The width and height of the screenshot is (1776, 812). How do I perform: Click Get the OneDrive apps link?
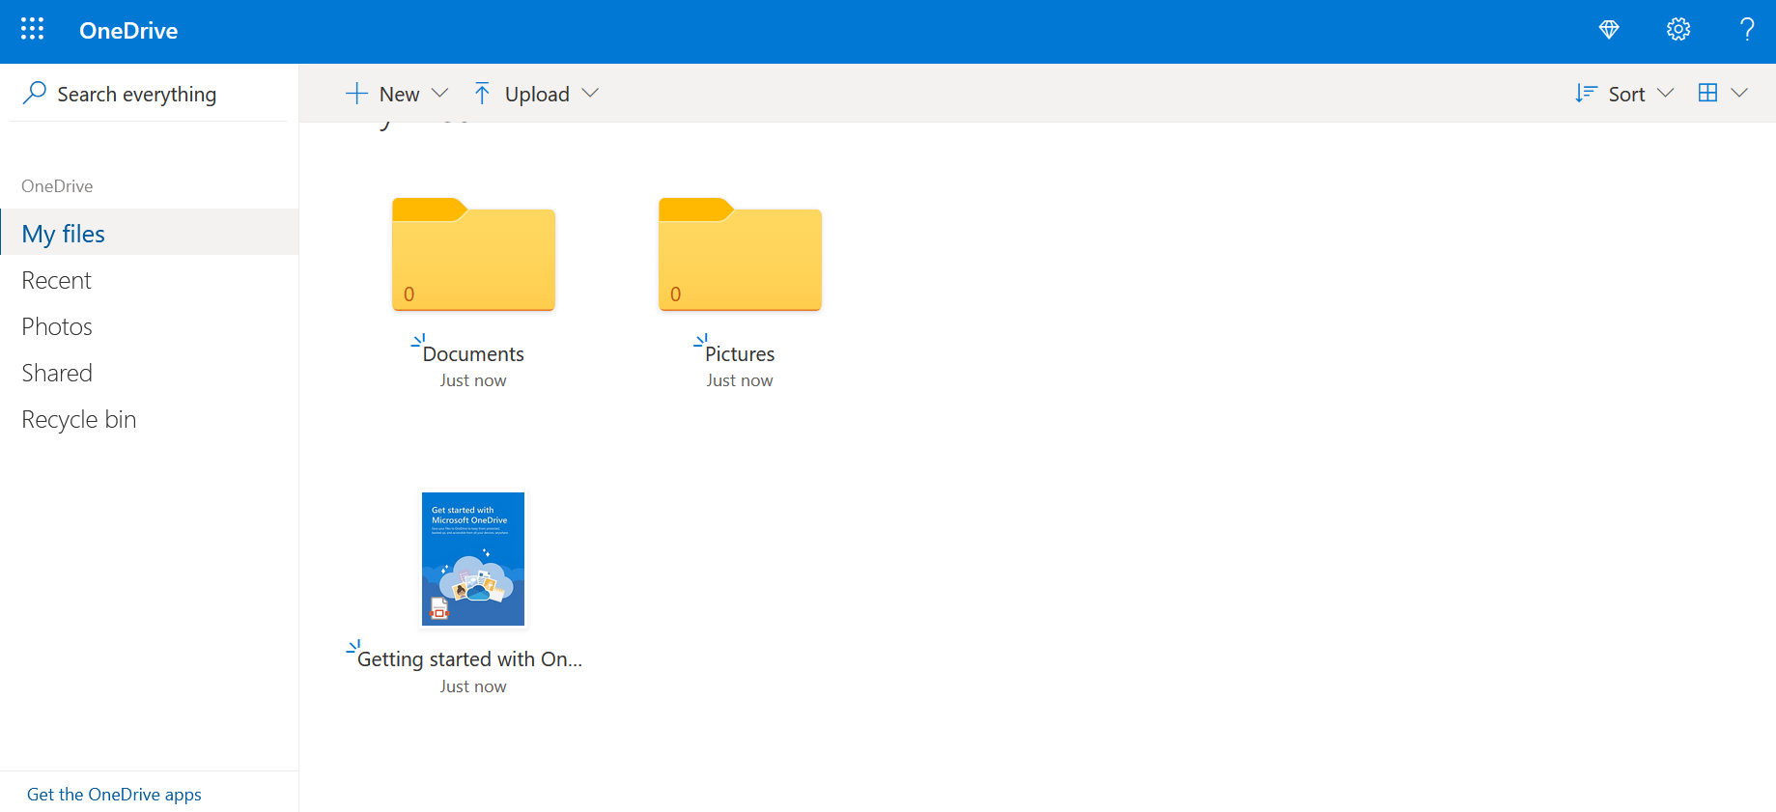pos(114,795)
